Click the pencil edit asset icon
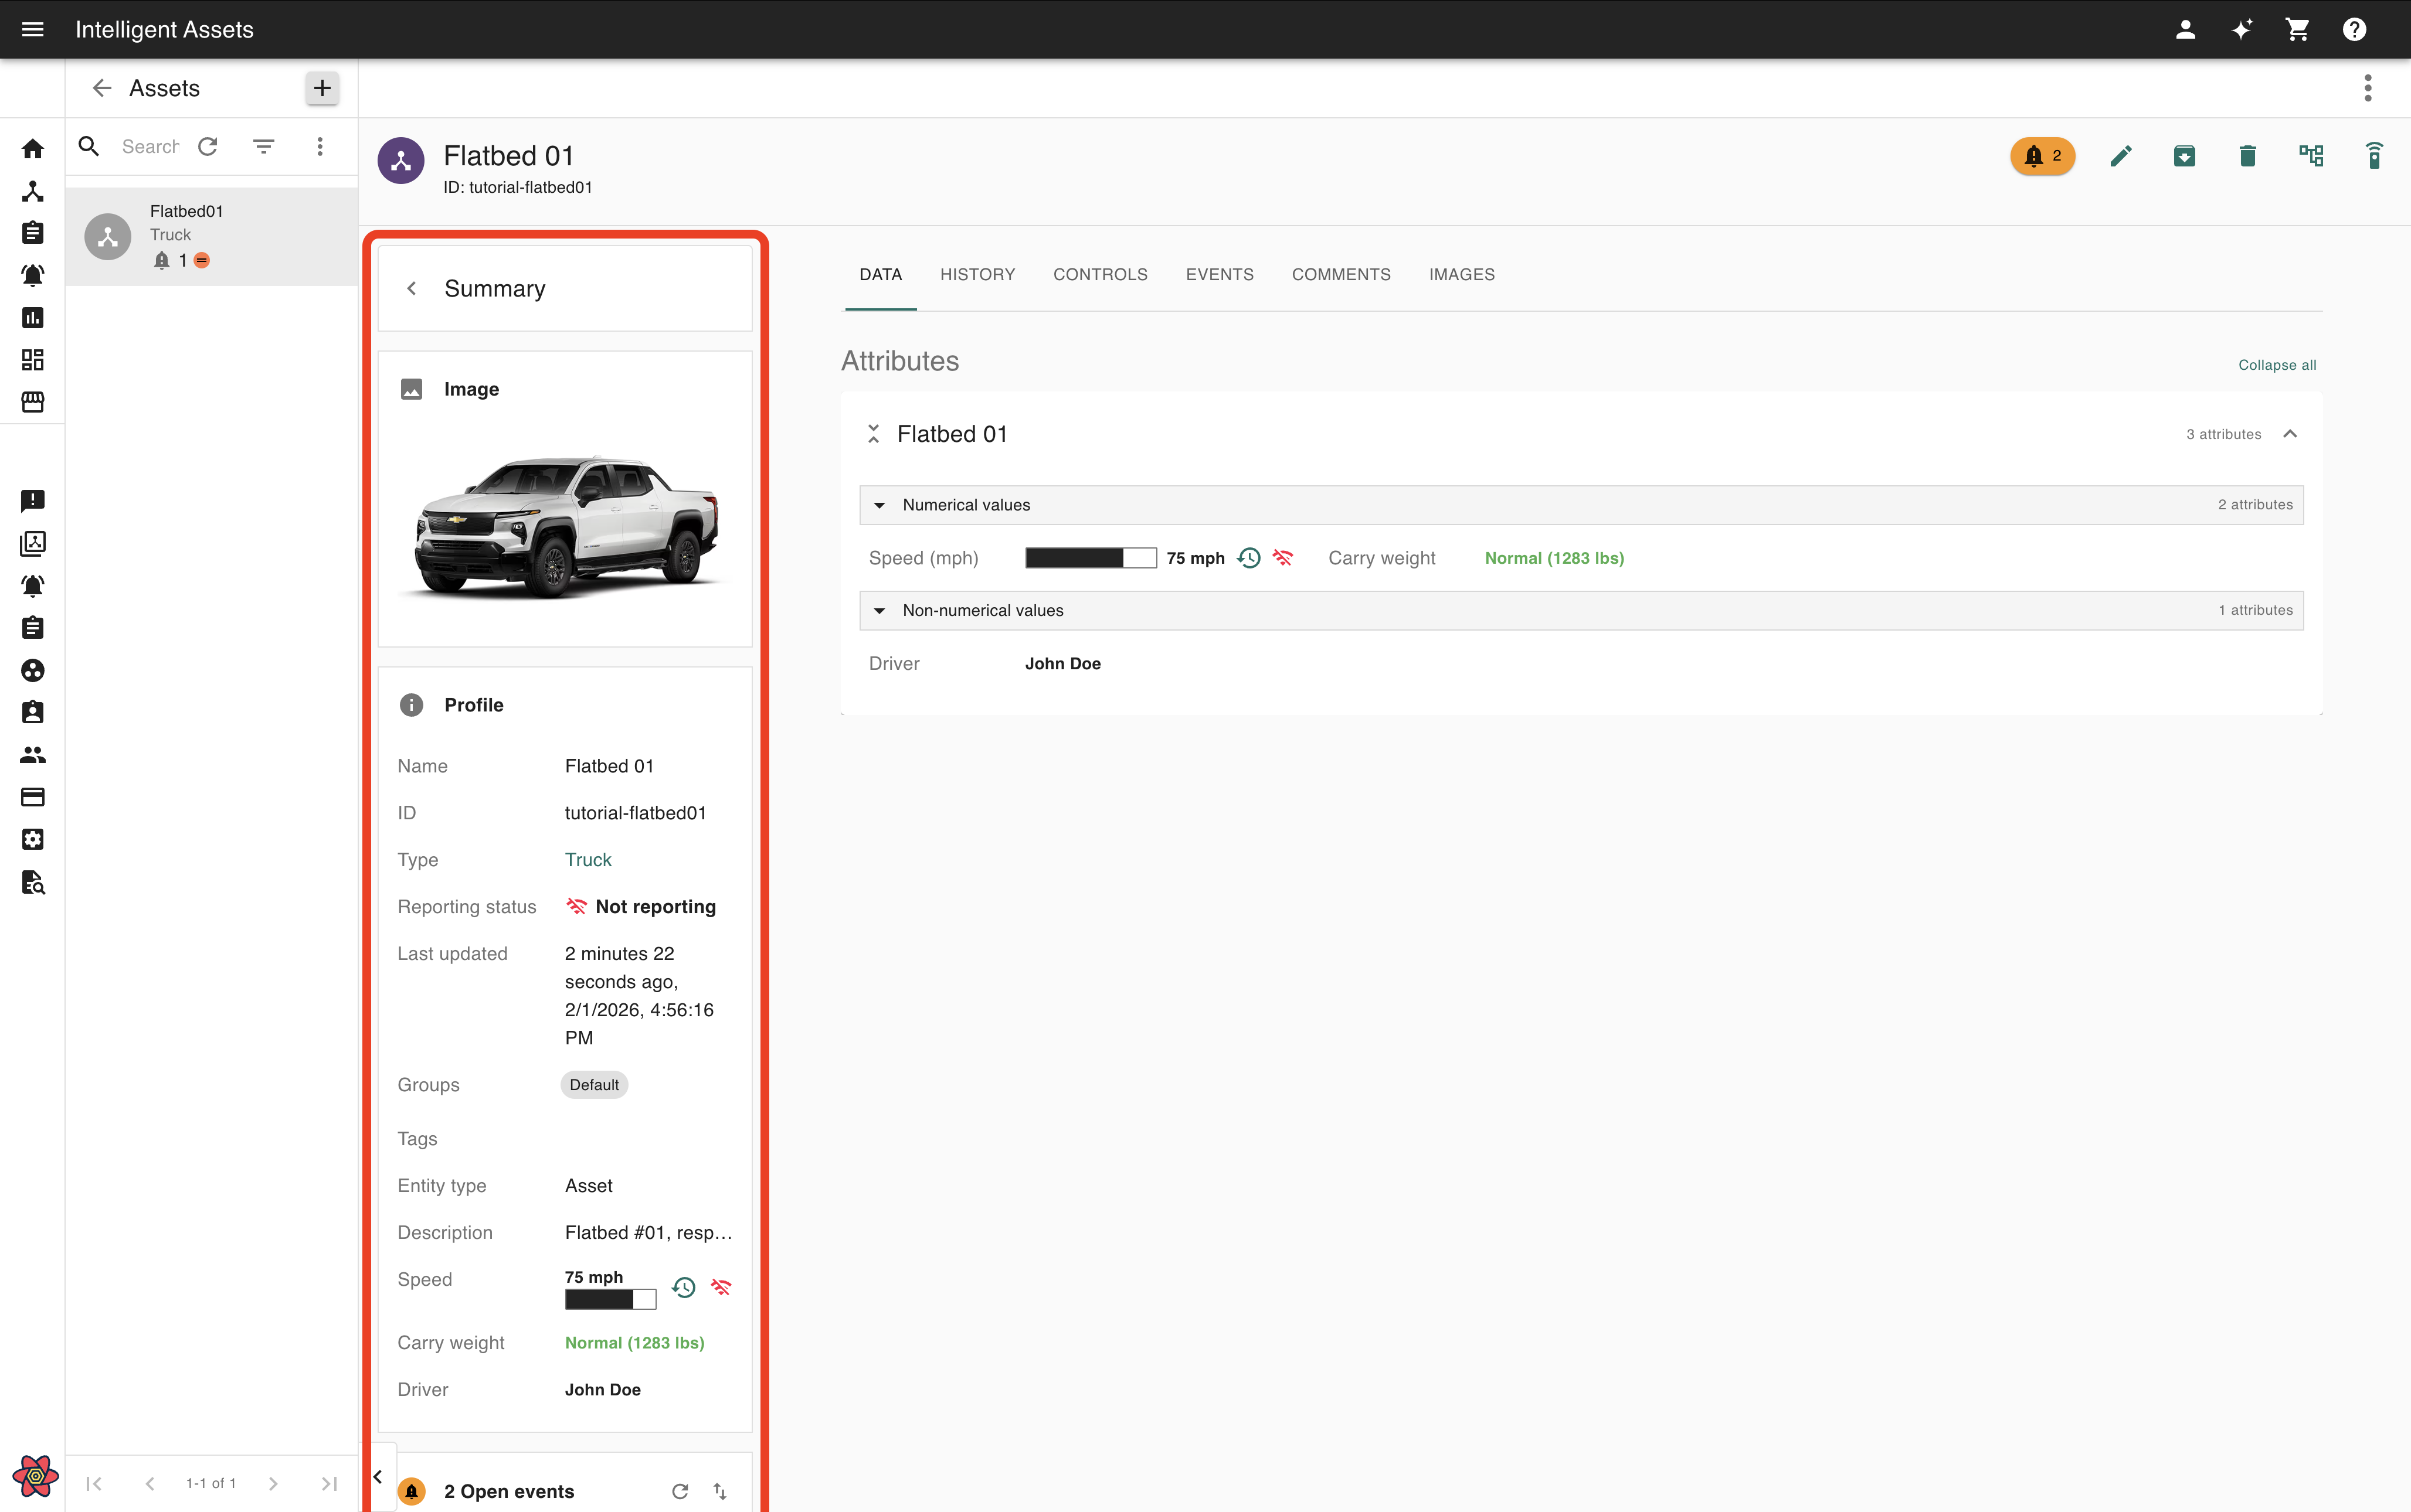This screenshot has height=1512, width=2411. point(2120,156)
